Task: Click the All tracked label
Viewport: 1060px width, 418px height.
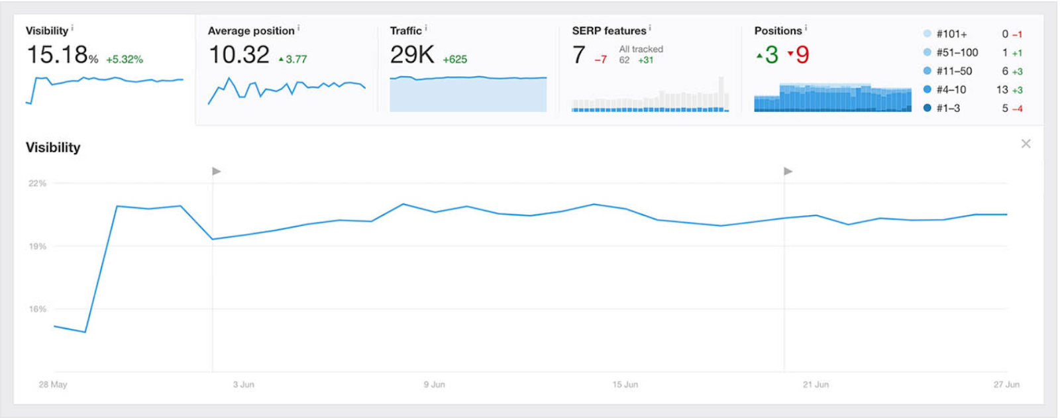Action: pyautogui.click(x=641, y=49)
